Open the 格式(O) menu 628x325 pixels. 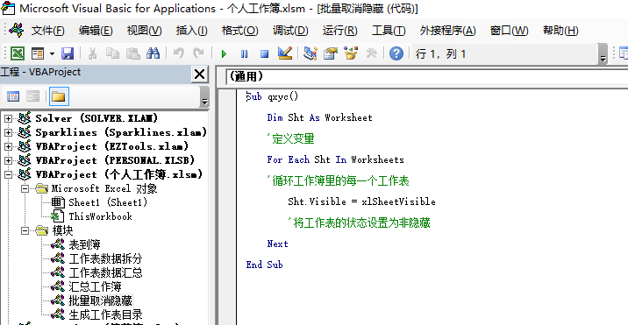[240, 31]
